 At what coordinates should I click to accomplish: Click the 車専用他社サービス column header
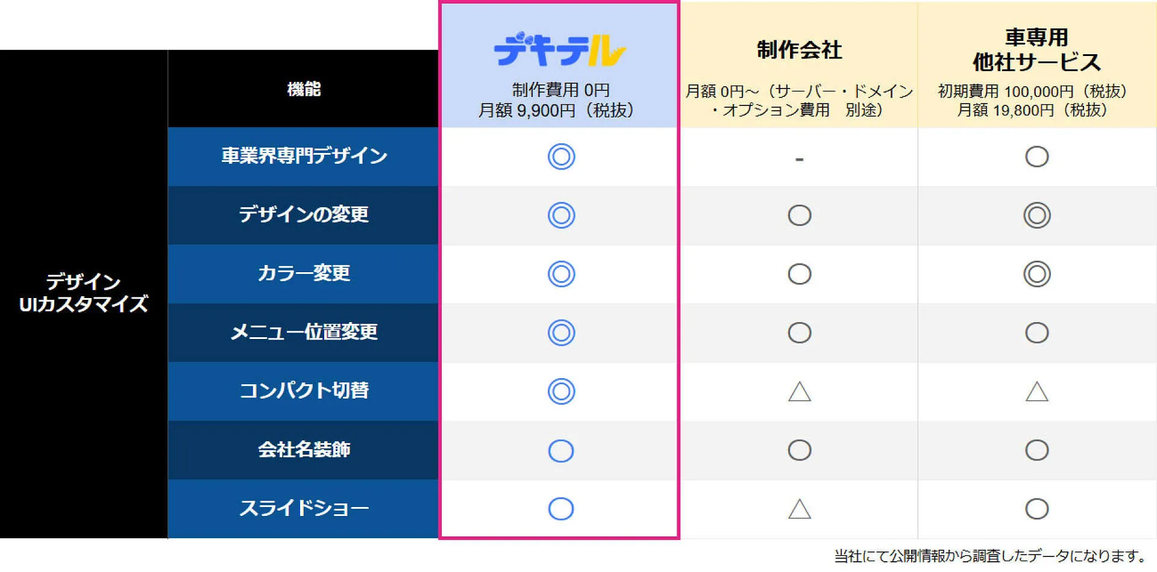[x=1036, y=50]
